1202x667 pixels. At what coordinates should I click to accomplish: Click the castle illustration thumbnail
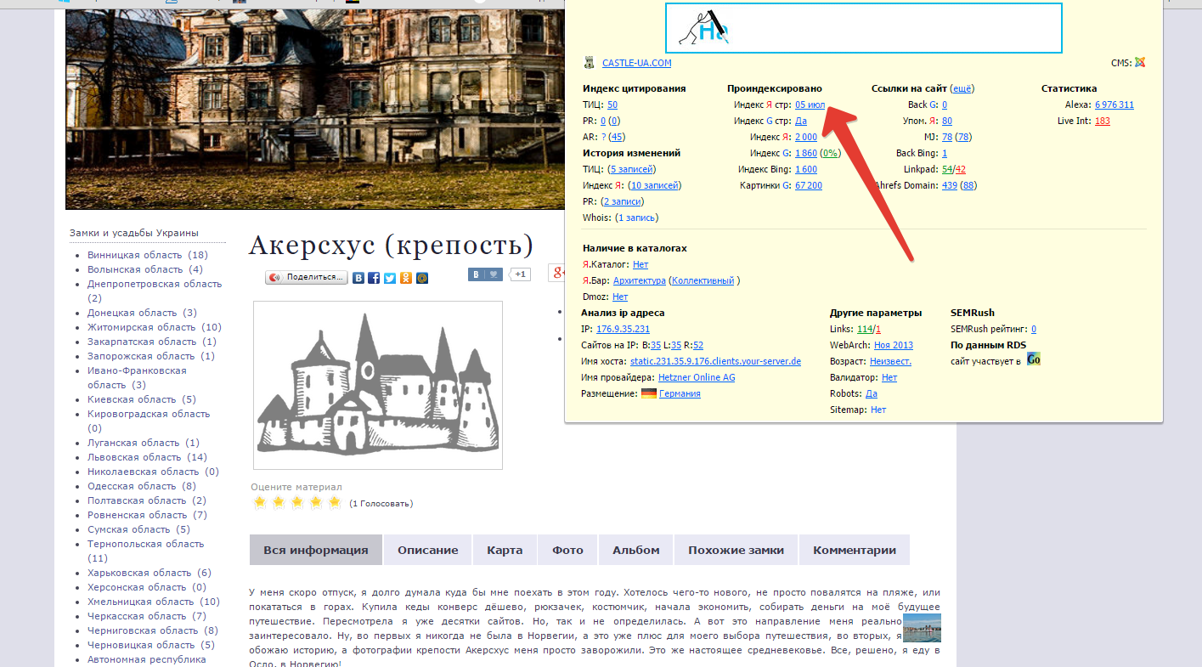pos(377,385)
